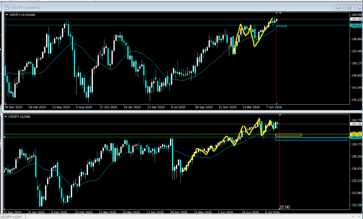Click the 156.830 price on the Daily scale
The image size is (363, 219).
(x=357, y=169)
